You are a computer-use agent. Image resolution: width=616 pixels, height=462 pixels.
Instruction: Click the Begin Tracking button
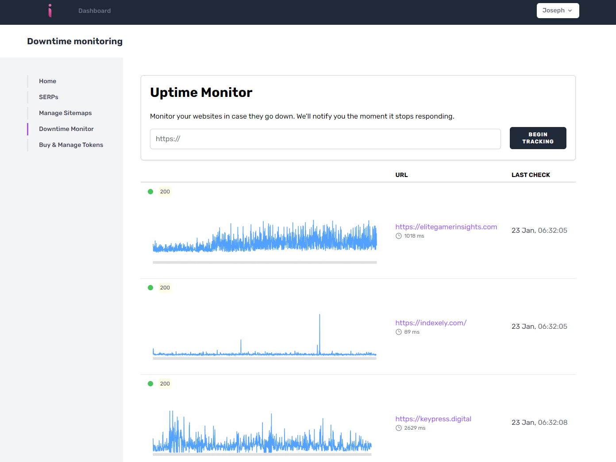[x=538, y=138]
